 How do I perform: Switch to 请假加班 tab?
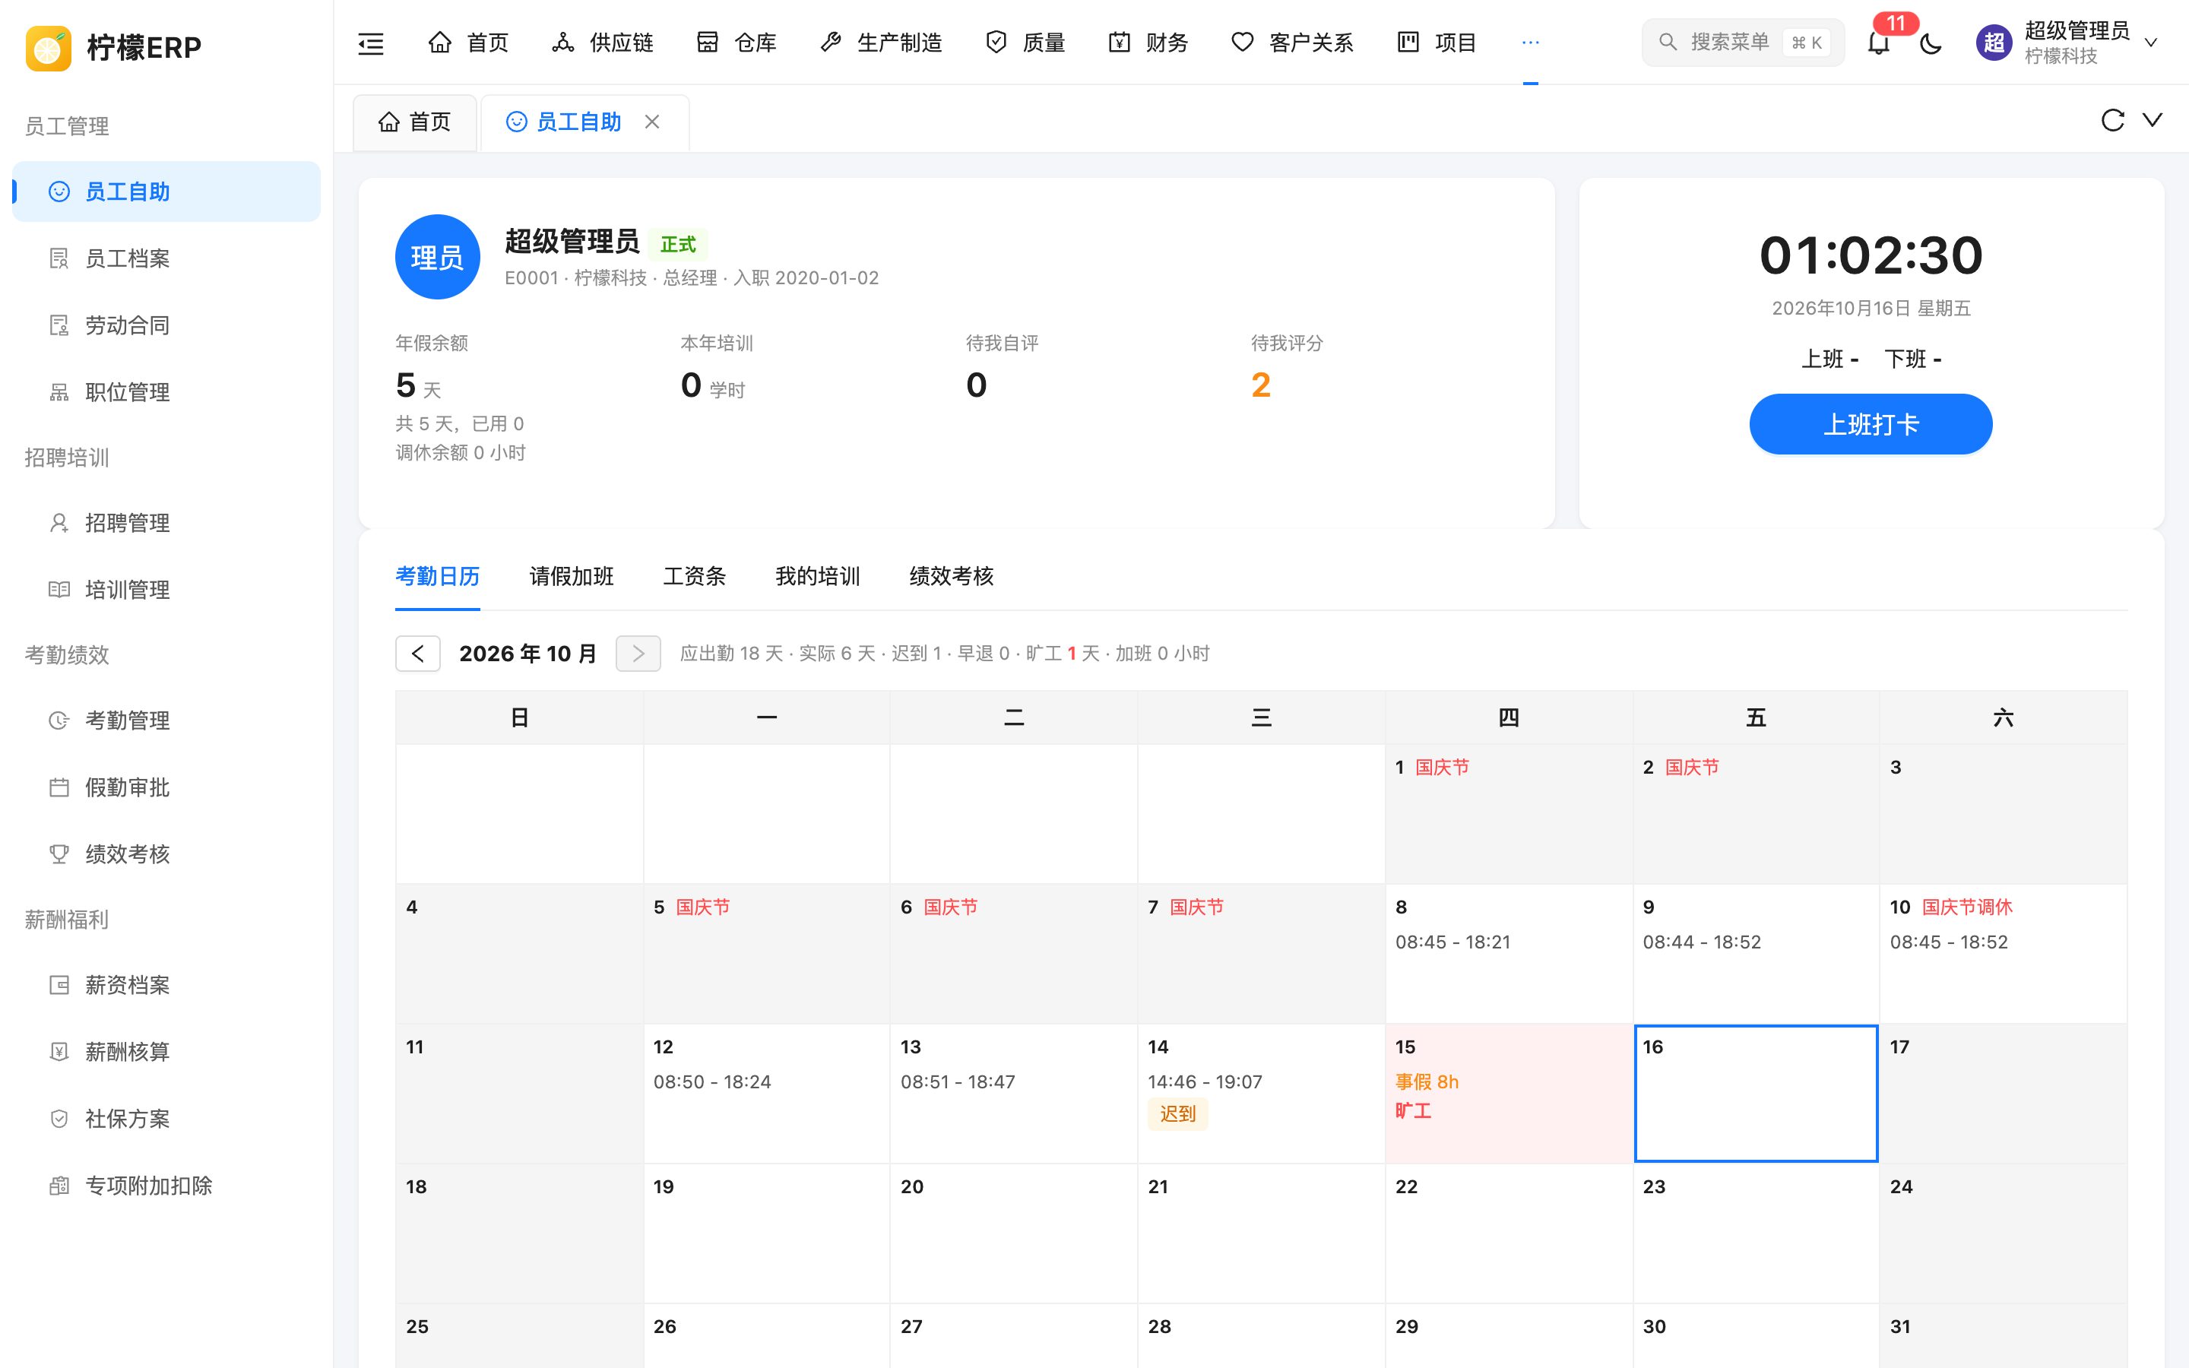572,576
